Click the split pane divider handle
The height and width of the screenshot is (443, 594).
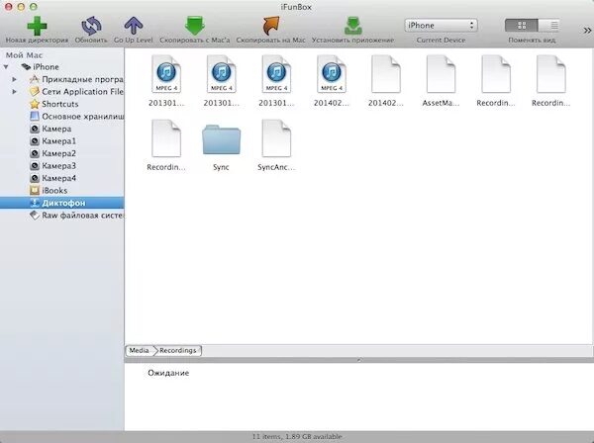point(358,360)
